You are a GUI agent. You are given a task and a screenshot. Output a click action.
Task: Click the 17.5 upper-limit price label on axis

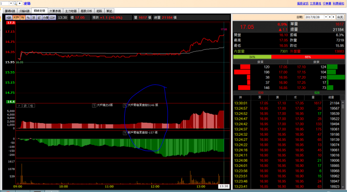click(x=11, y=23)
